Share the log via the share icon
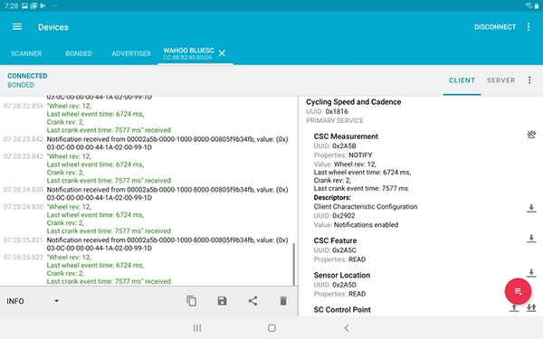 (252, 301)
